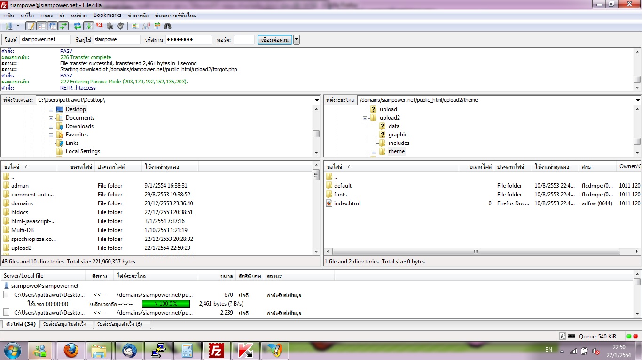The image size is (642, 360).
Task: Select the default folder in remote files
Action: click(x=343, y=186)
